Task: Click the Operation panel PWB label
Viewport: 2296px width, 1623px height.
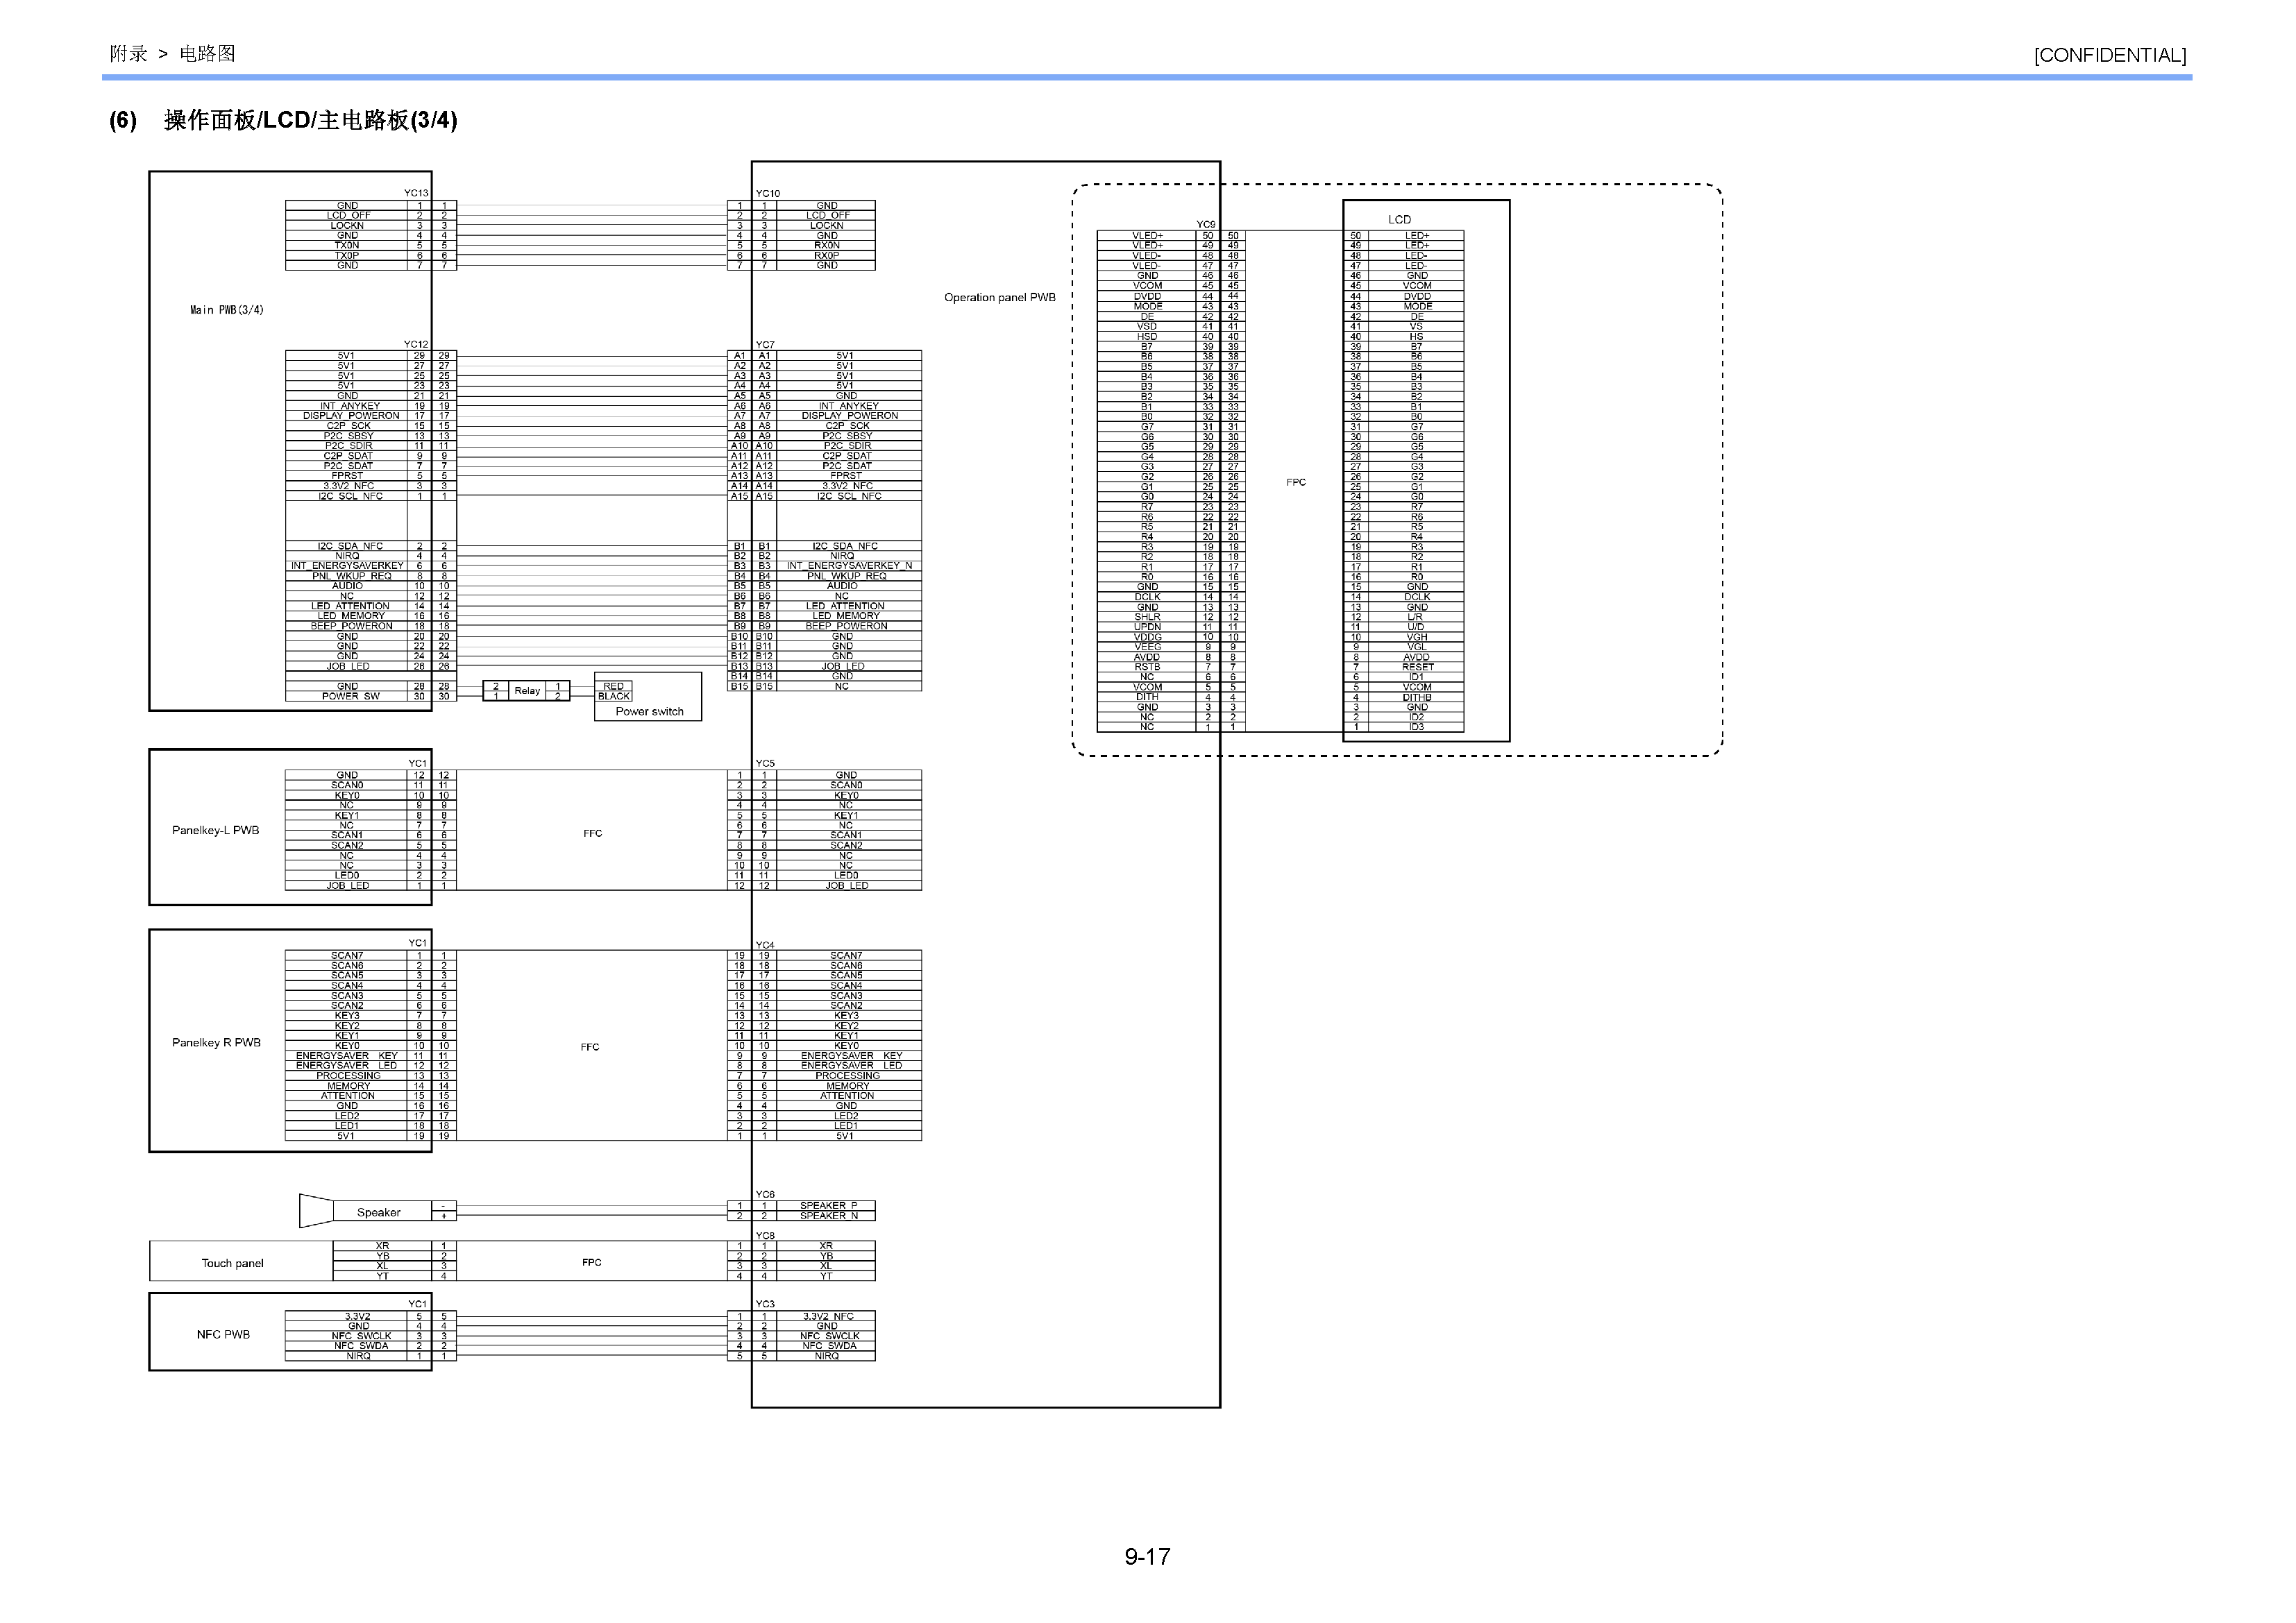Action: (999, 297)
